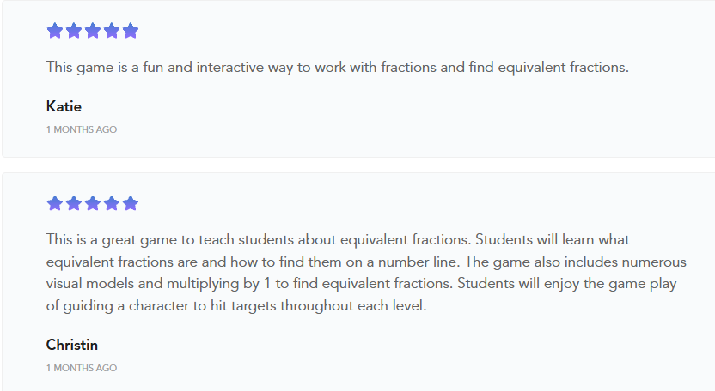715x391 pixels.
Task: Click the first star in Christin's review
Action: pos(55,203)
